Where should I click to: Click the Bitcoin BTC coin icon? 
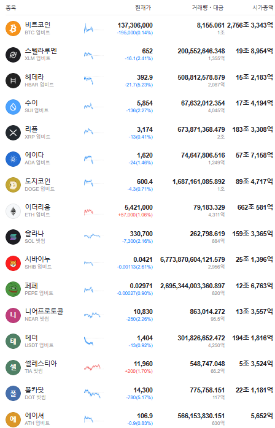point(13,28)
